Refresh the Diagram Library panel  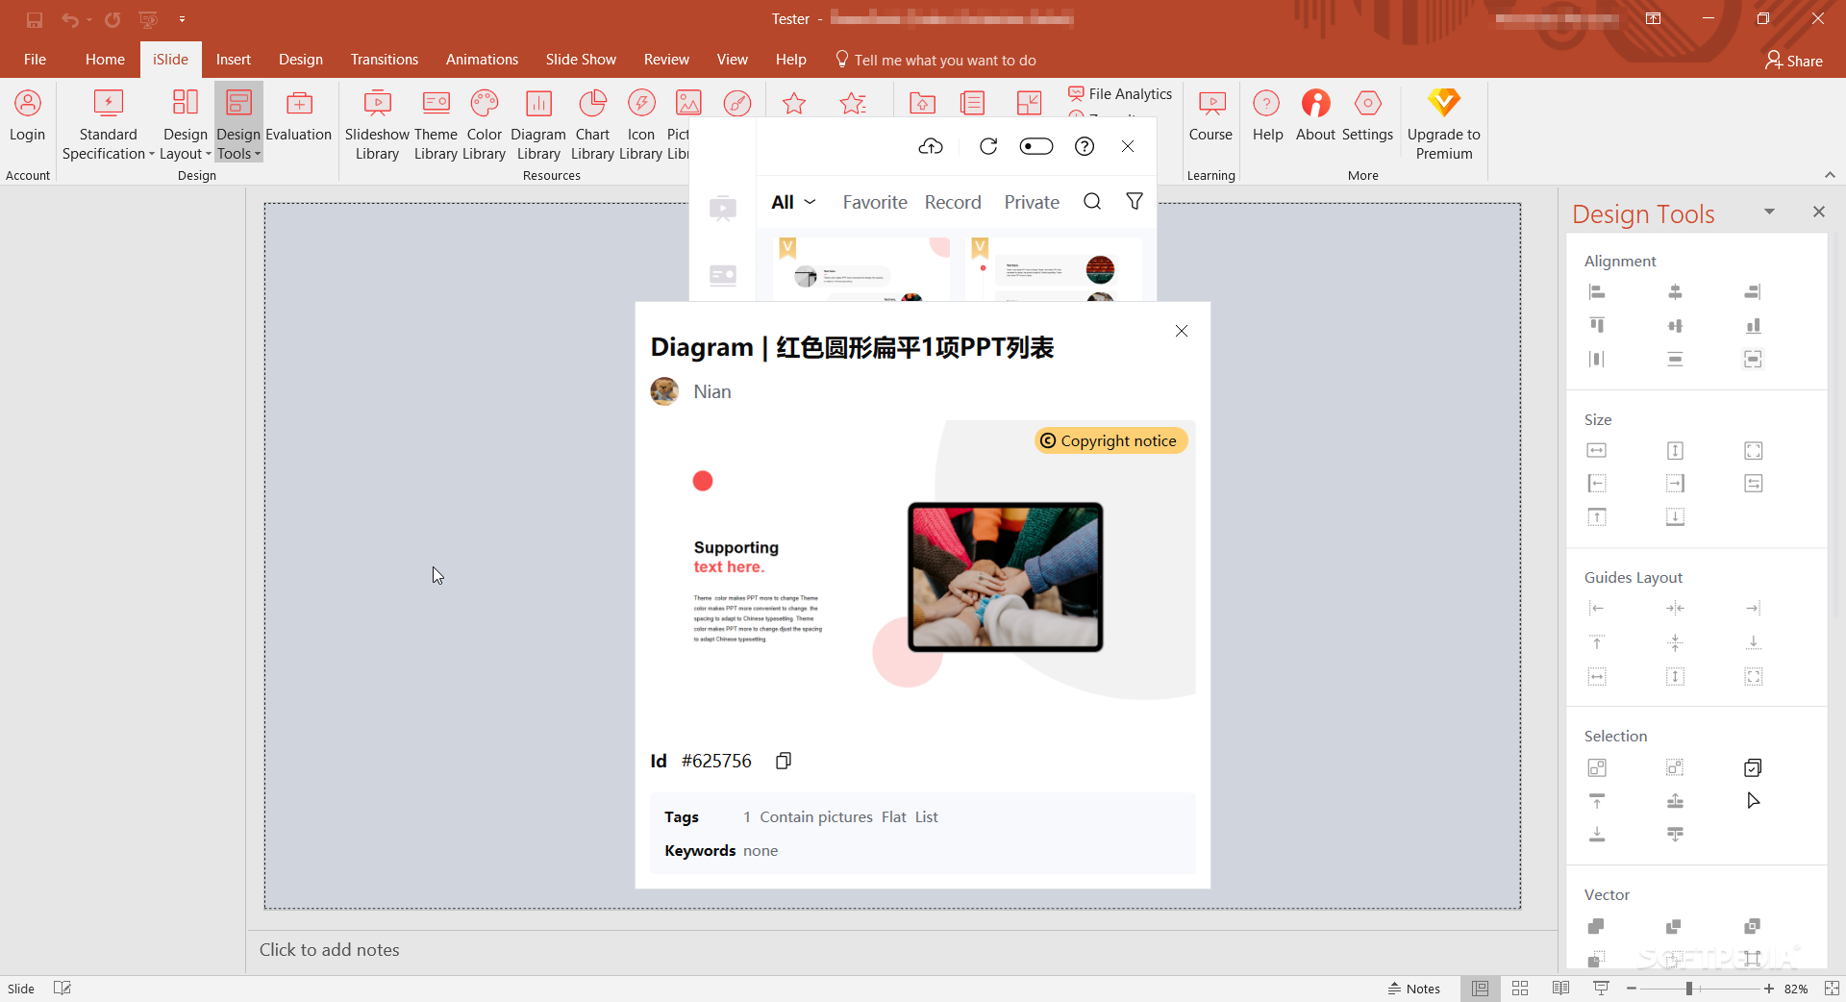point(988,146)
